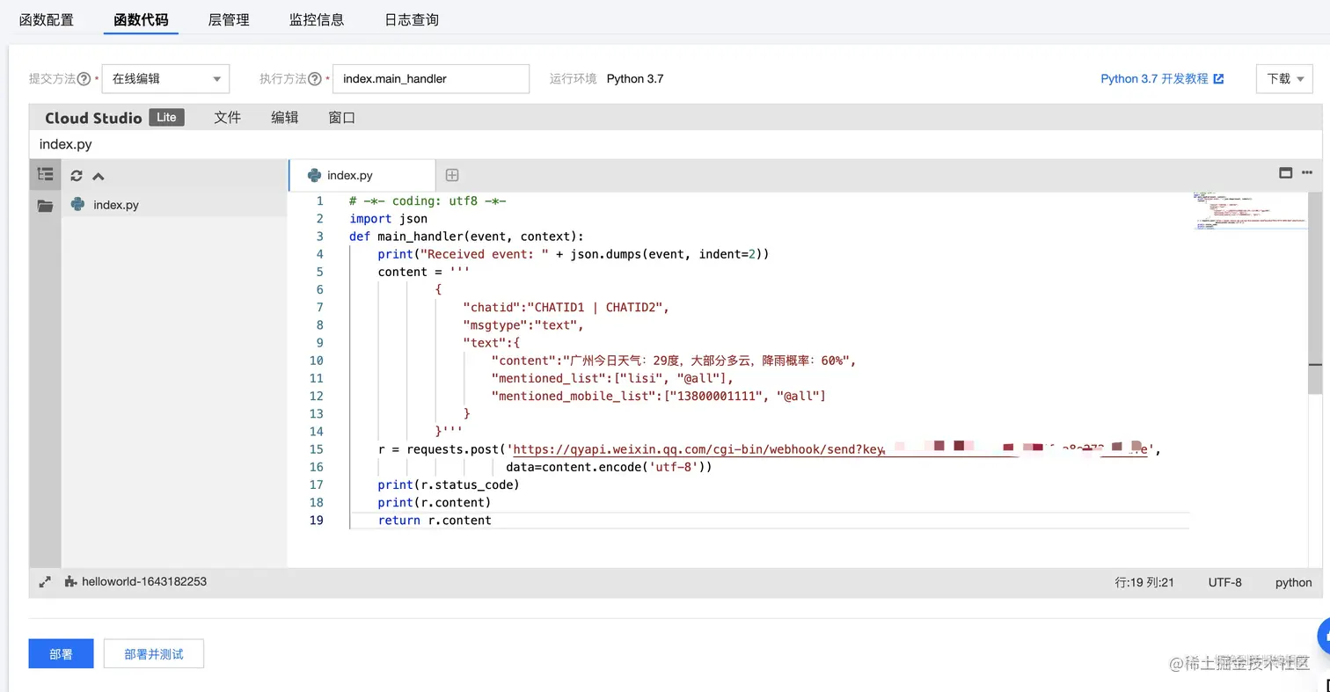Image resolution: width=1330 pixels, height=692 pixels.
Task: Go to the 监控信息 tab
Action: (x=317, y=19)
